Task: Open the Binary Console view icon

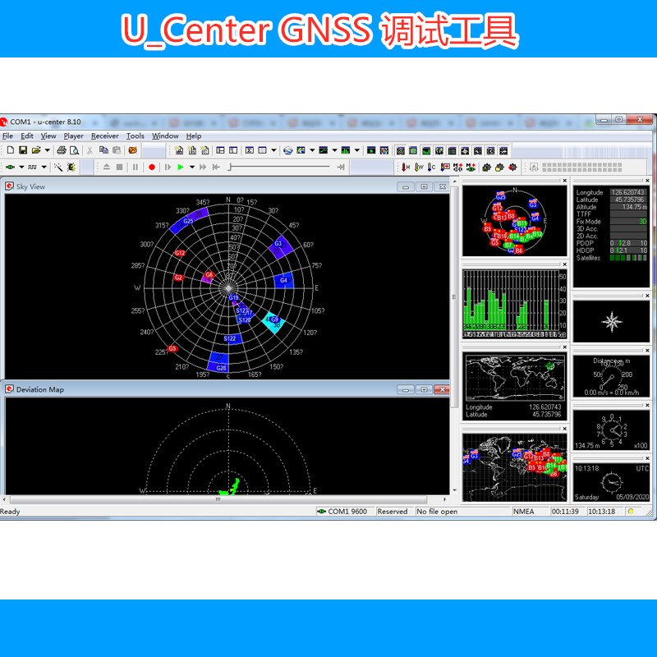Action: point(192,150)
